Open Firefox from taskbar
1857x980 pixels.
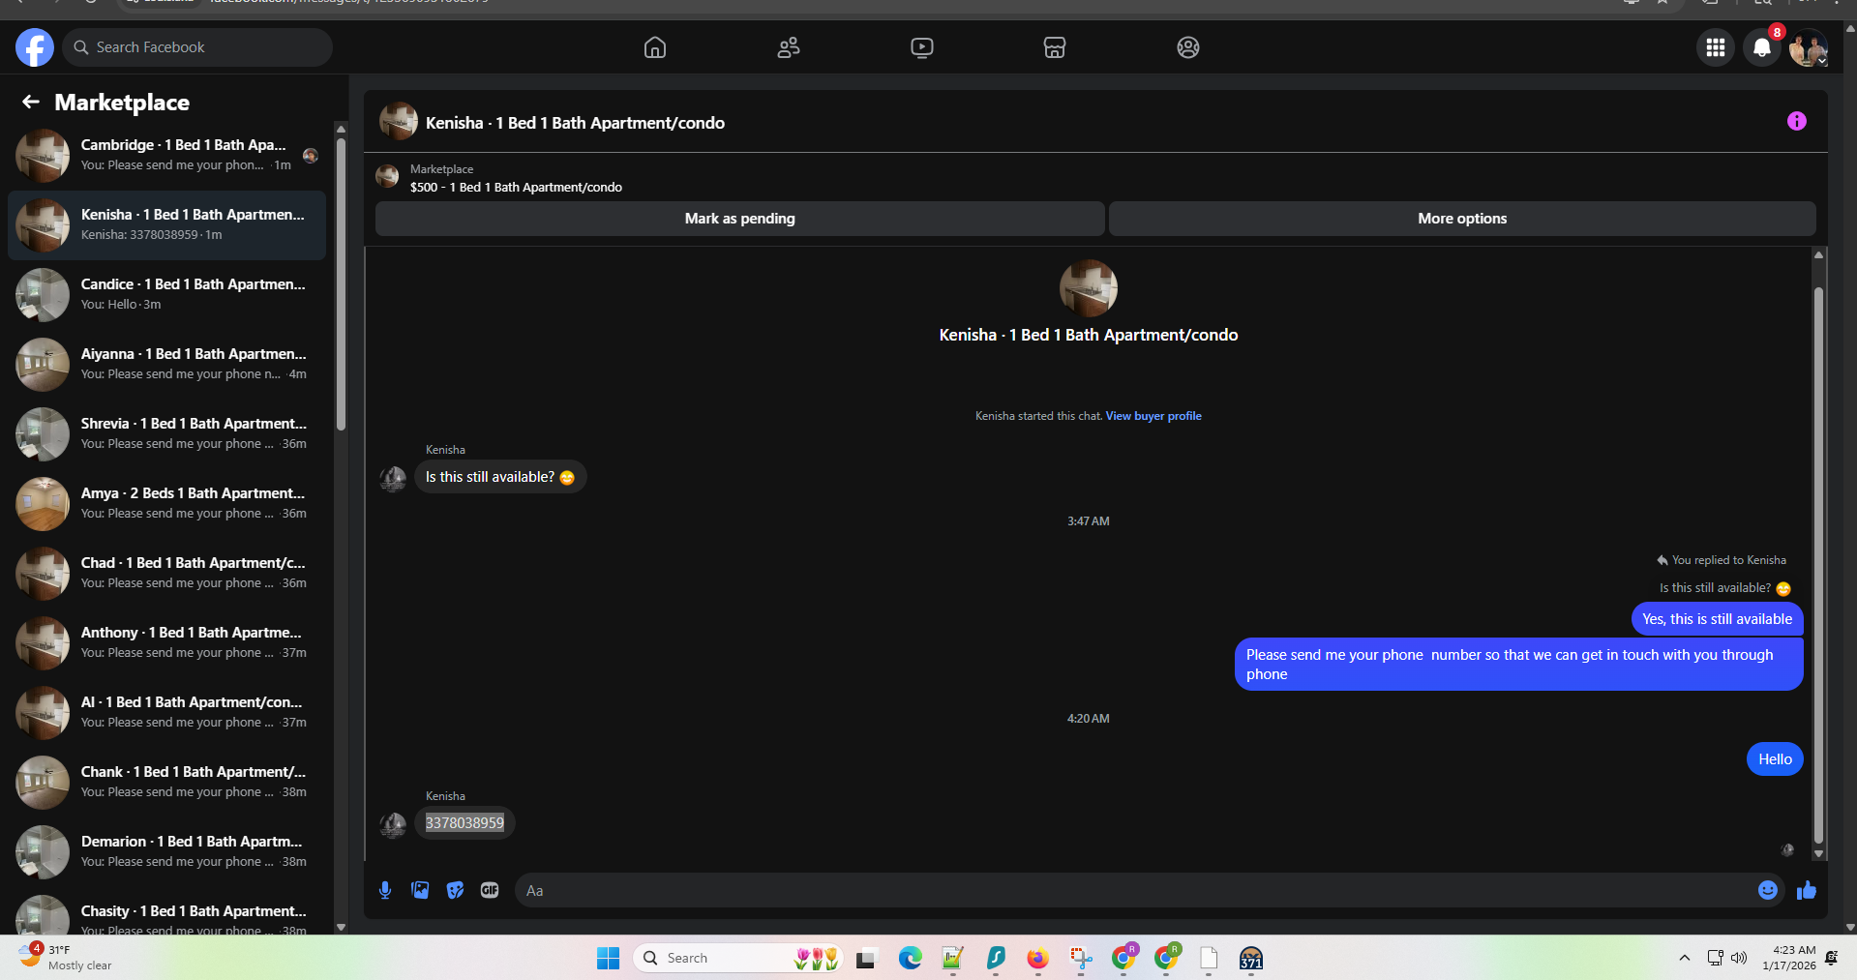click(1038, 958)
